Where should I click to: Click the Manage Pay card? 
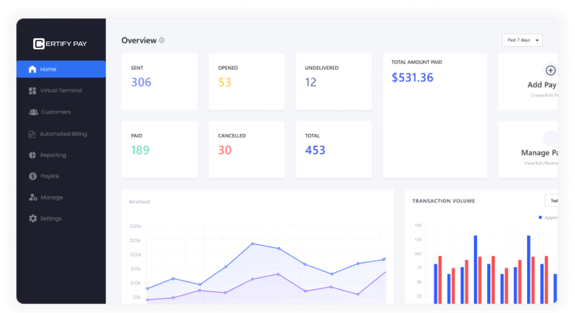pyautogui.click(x=528, y=150)
